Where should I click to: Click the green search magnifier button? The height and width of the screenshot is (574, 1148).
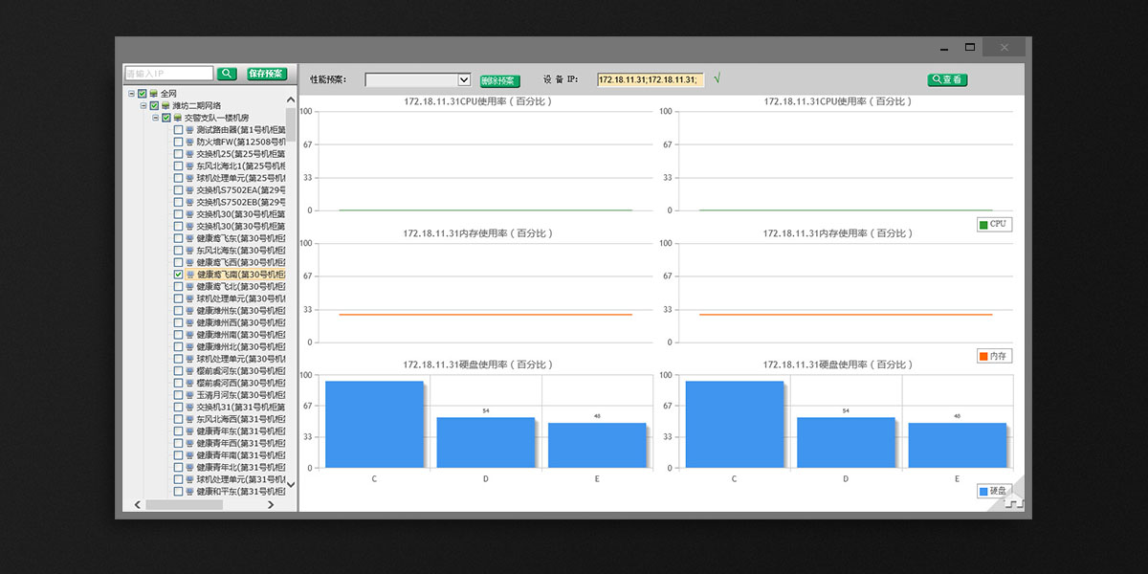click(x=227, y=74)
